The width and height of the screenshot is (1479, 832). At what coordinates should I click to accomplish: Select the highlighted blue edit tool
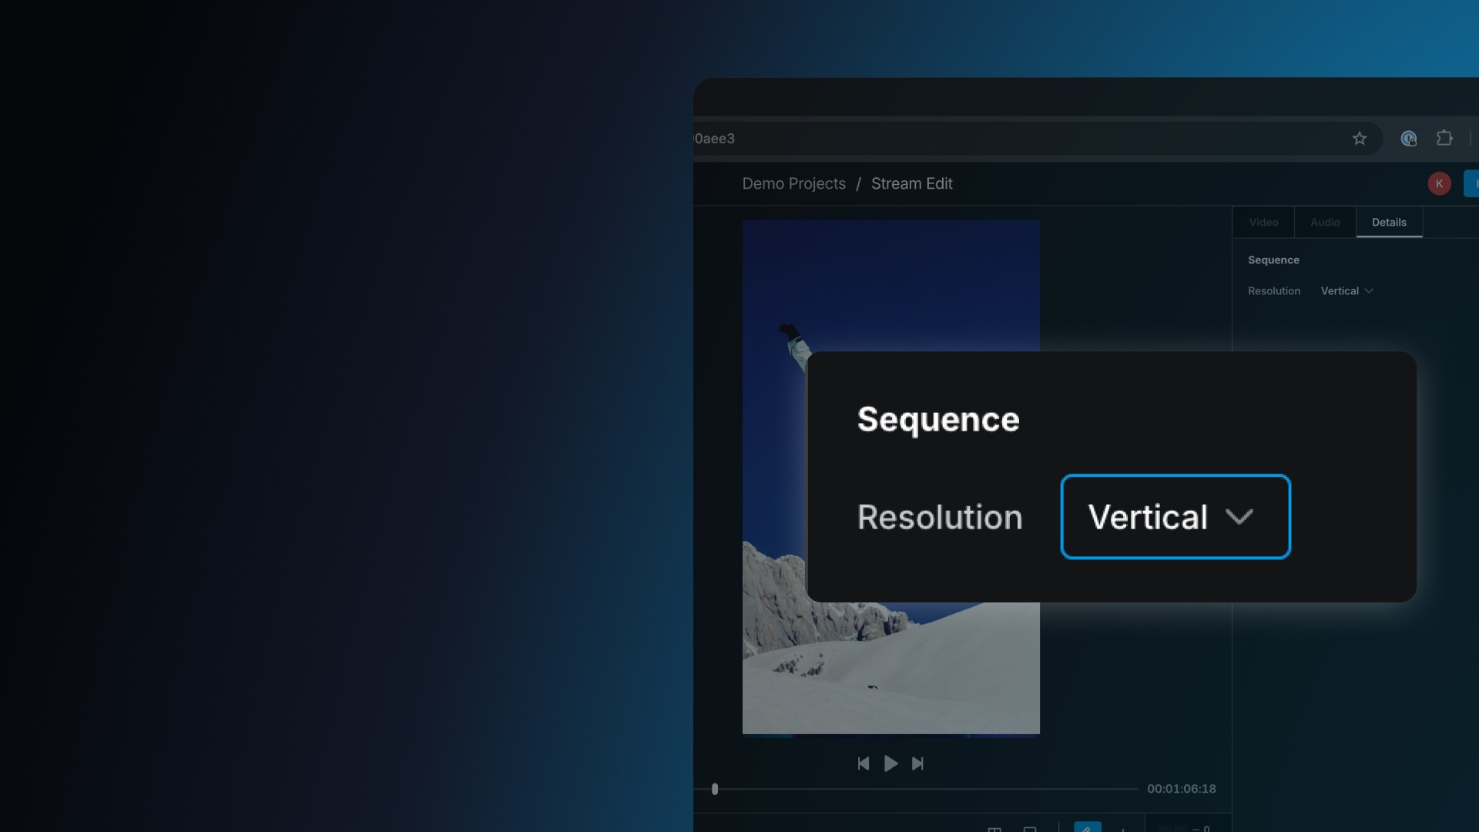1087,827
